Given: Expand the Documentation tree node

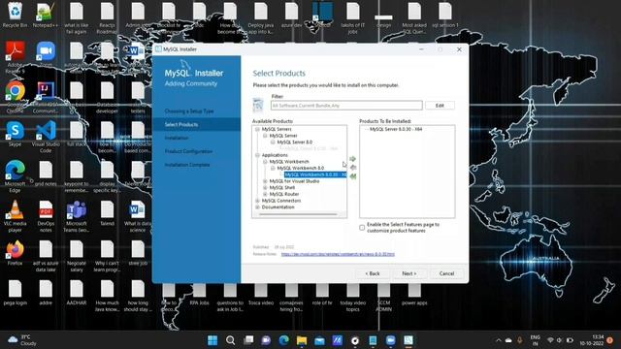Looking at the screenshot, I should (257, 206).
